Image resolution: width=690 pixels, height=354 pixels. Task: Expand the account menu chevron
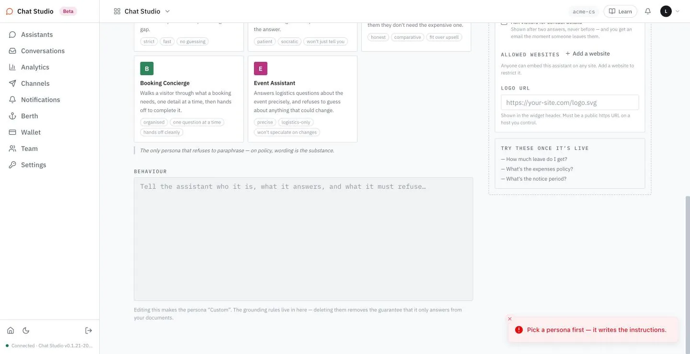678,11
